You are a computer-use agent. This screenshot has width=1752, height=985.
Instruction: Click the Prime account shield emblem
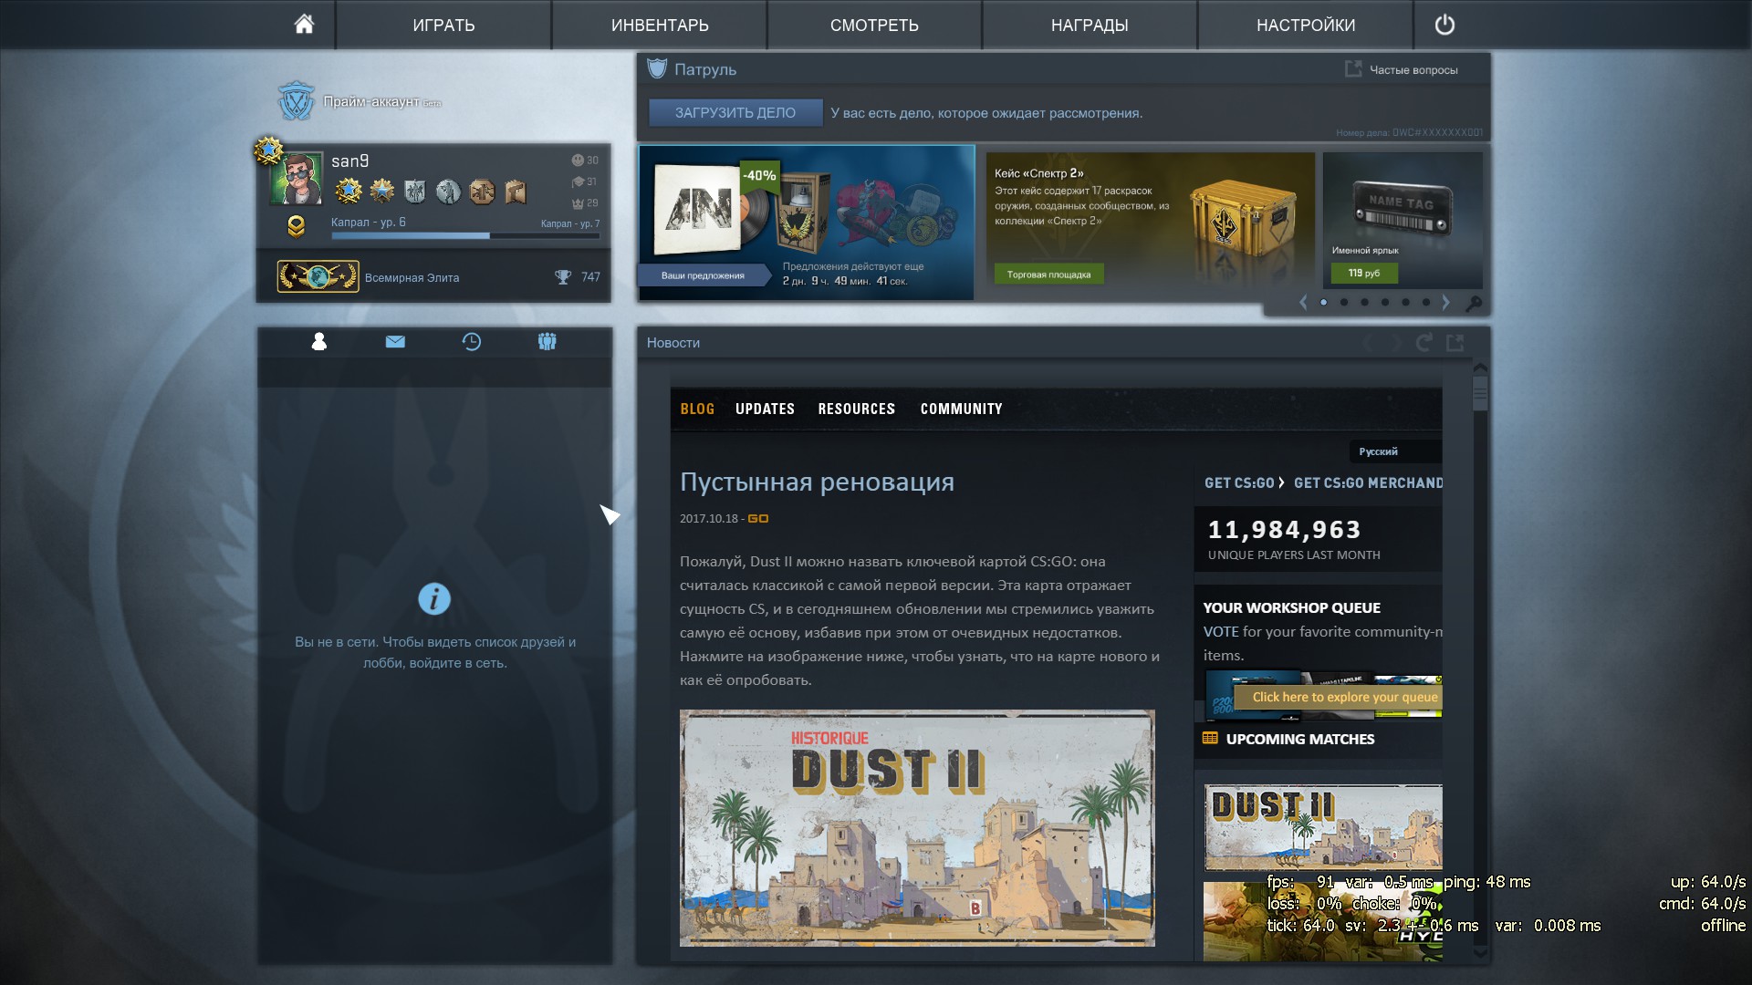tap(296, 101)
